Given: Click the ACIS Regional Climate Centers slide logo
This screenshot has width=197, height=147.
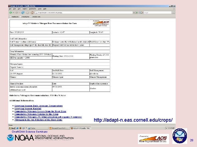Looking at the screenshot, I should coord(153,139).
